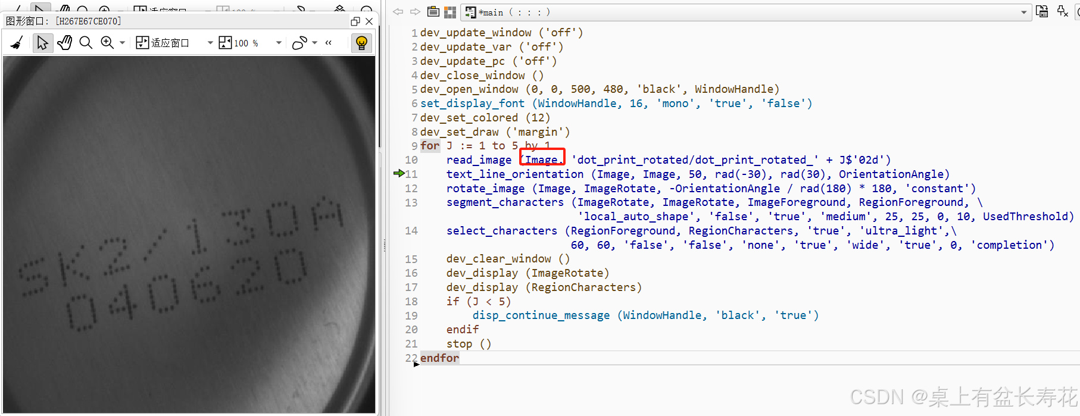Click the read_image operator on line 10

click(479, 160)
